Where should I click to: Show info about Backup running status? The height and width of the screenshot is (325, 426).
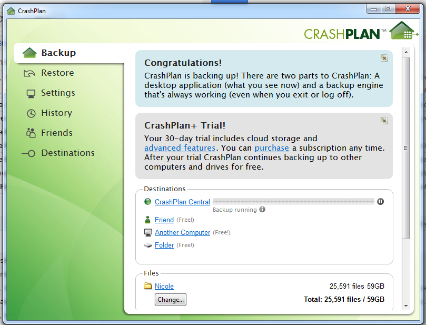pyautogui.click(x=262, y=209)
